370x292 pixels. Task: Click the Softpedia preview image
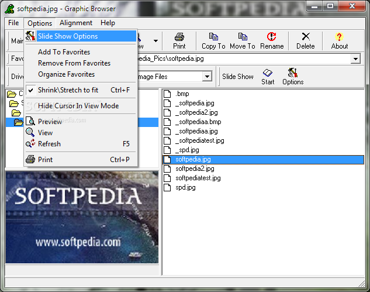82,217
